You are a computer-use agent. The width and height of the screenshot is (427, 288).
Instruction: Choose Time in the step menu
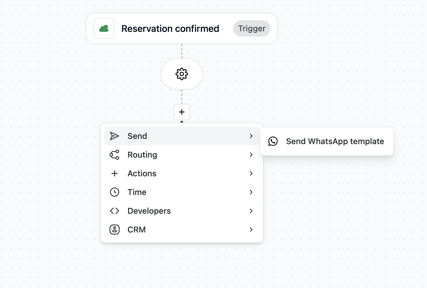(x=181, y=192)
